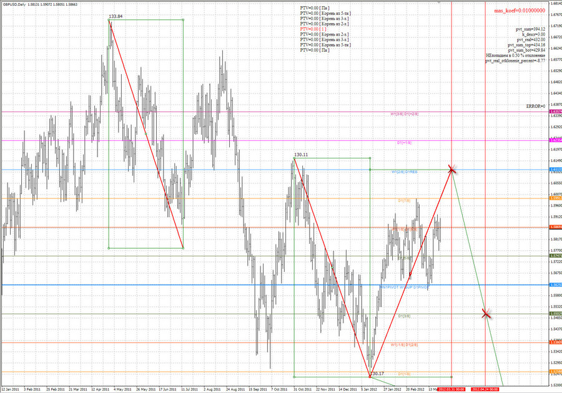Screen dimensions: 562x393
Task: Click the light blue 1.6113 price tag
Action: pyautogui.click(x=556, y=169)
